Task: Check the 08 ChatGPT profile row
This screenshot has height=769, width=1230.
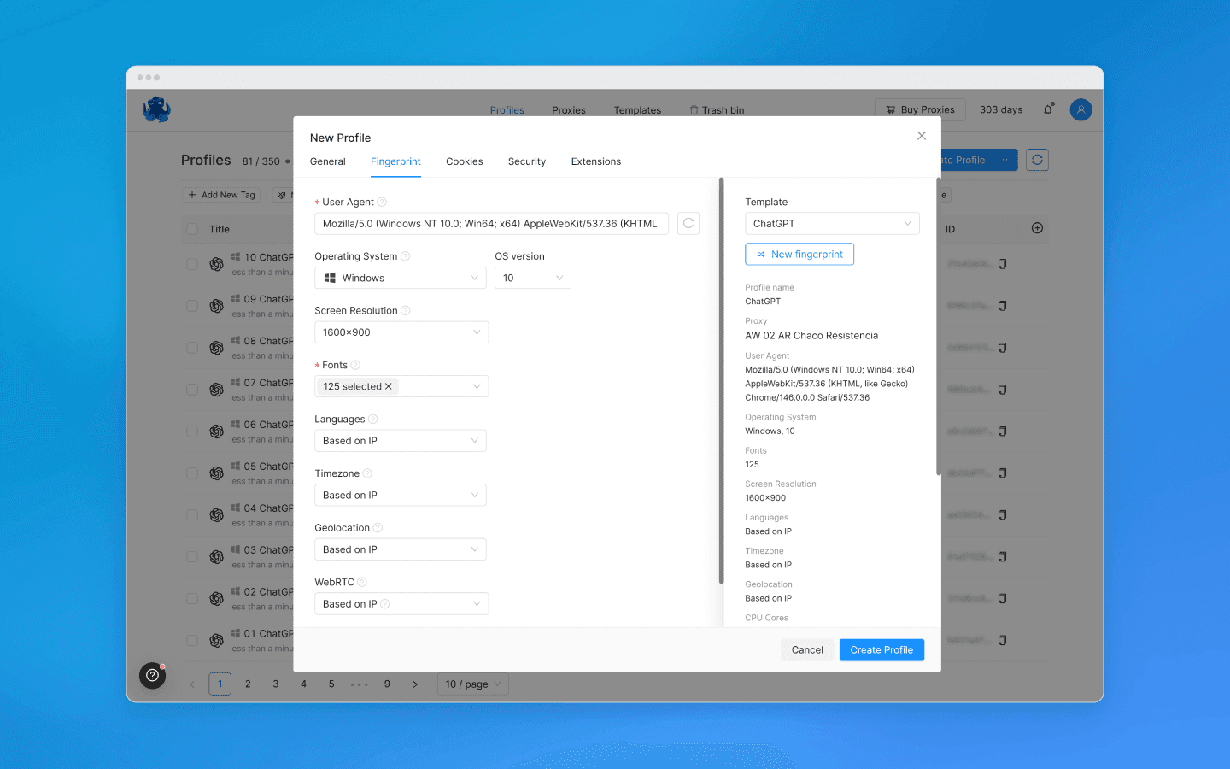Action: (192, 348)
